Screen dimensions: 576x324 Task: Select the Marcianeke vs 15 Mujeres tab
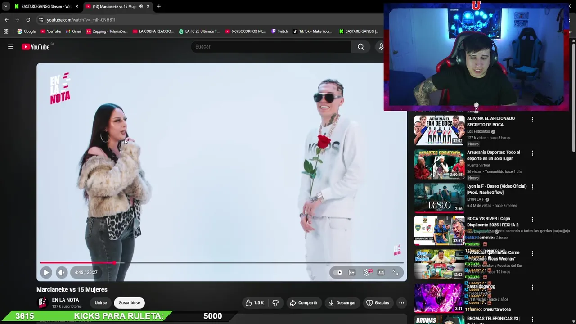pos(114,6)
